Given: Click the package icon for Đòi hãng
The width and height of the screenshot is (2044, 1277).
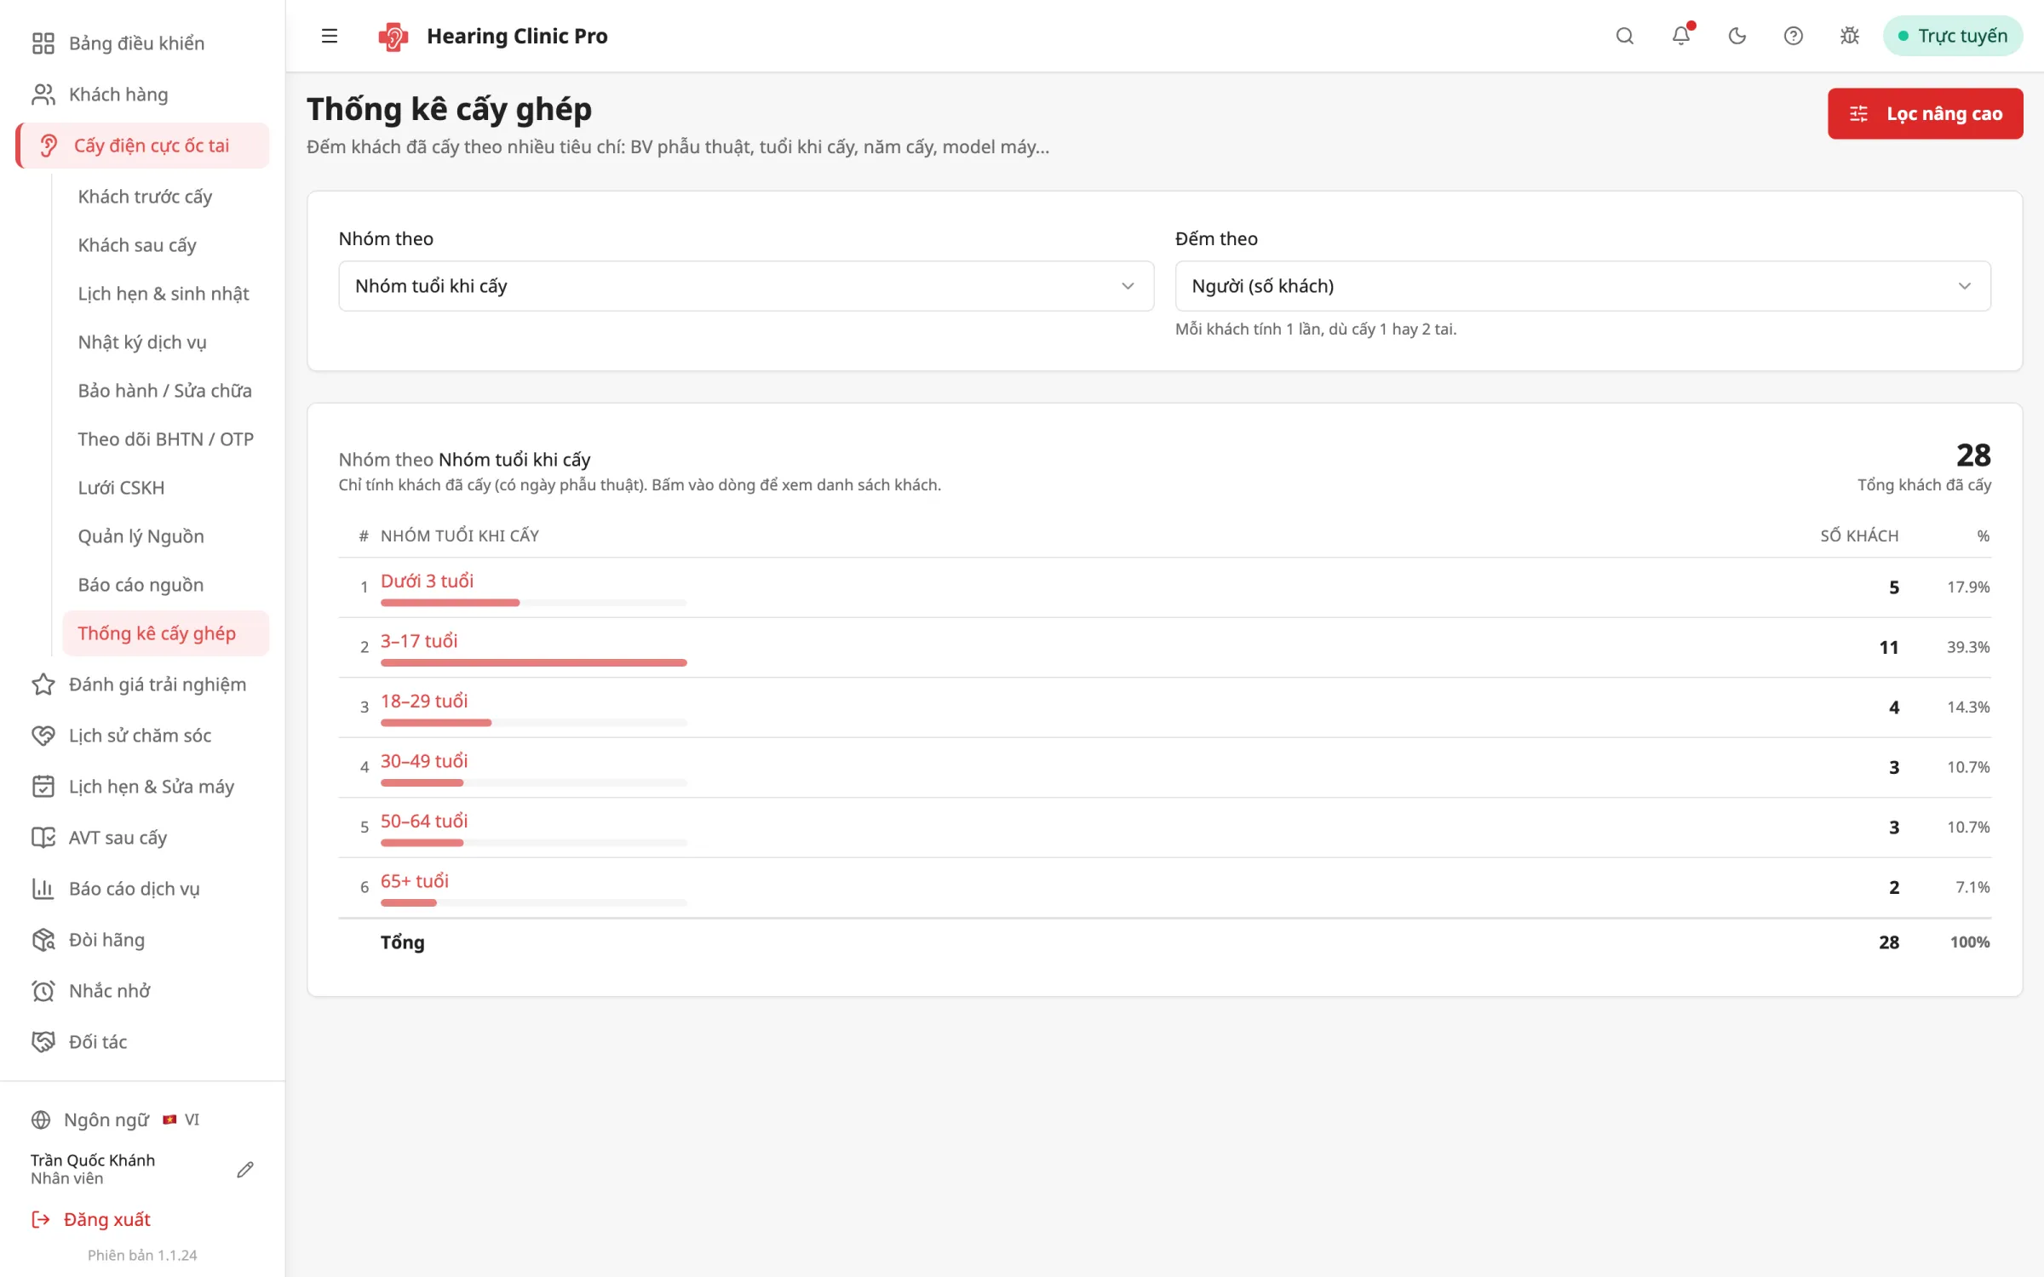Looking at the screenshot, I should point(43,940).
